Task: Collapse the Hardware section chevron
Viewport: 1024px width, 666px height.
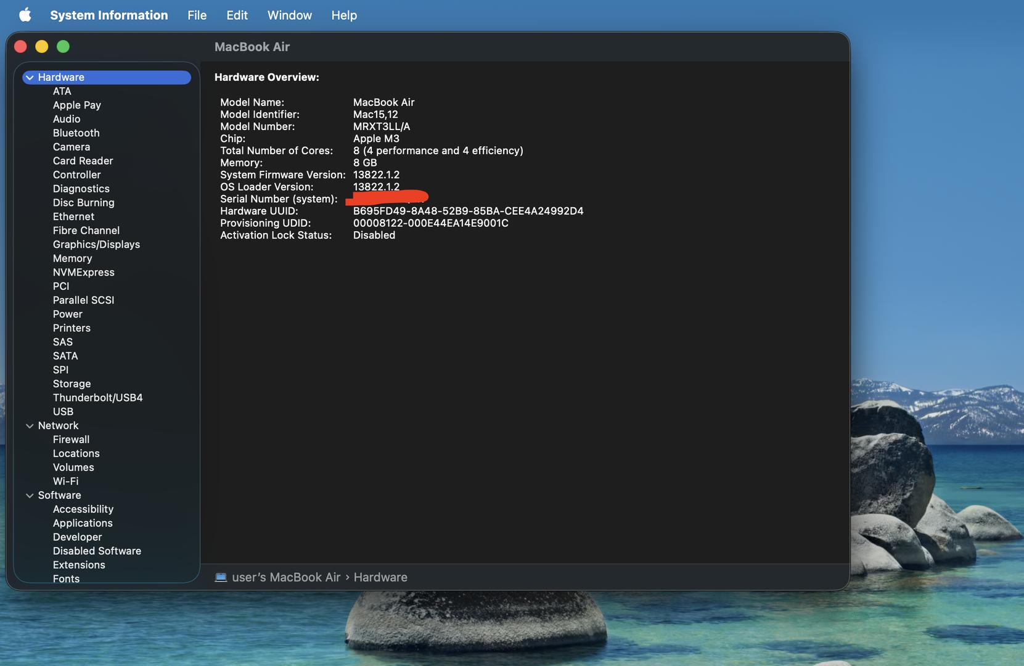Action: 30,78
